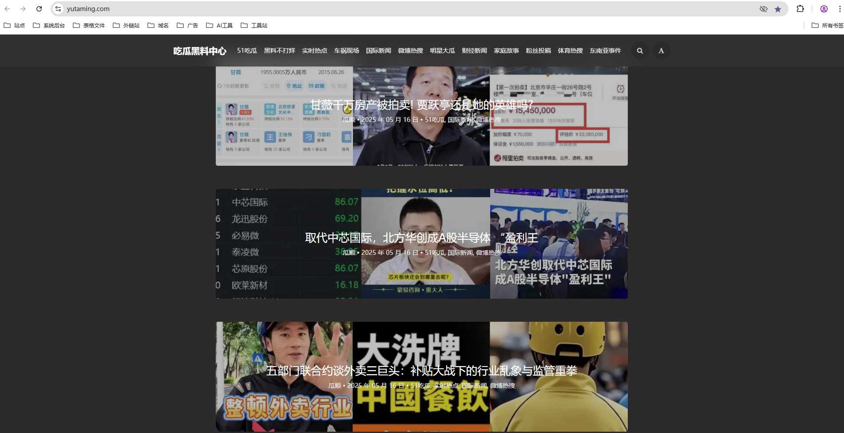Click the 吃瓜黑料中心 site logo

click(200, 51)
